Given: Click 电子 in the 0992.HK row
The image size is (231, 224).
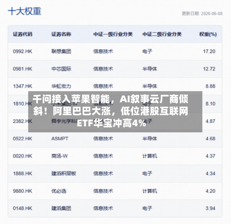Looking at the screenshot, I should [x=147, y=51].
